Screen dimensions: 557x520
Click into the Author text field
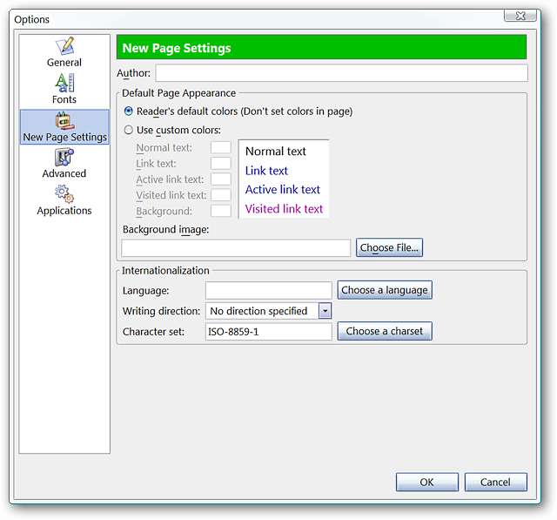pyautogui.click(x=341, y=73)
